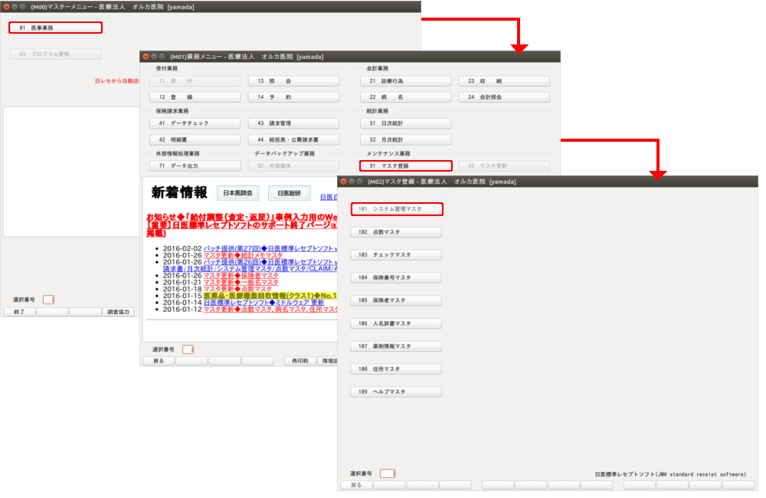Screen dimensions: 766x498
Task: Open 51 日次統計 button
Action: click(x=405, y=123)
